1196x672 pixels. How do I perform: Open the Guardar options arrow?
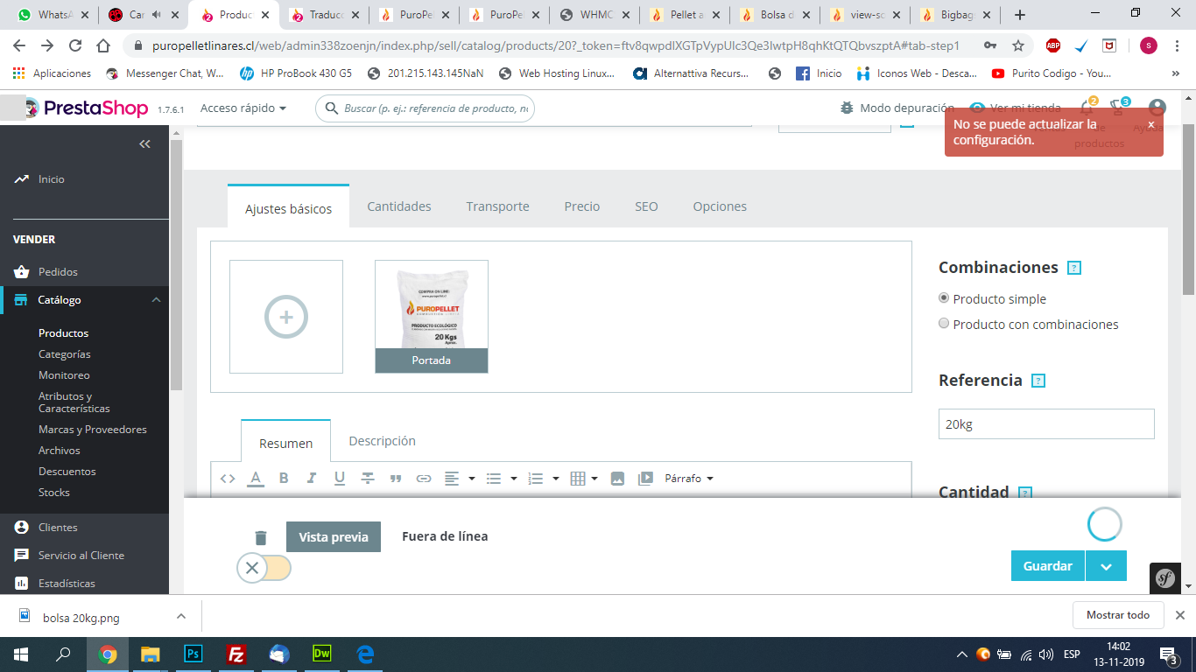coord(1106,566)
